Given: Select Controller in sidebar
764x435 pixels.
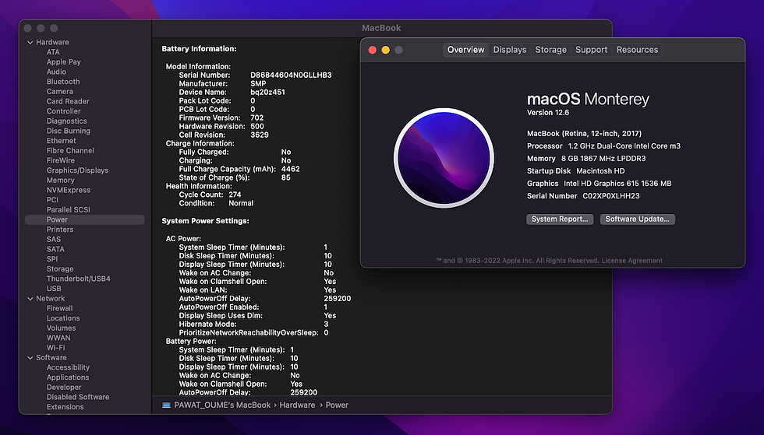Looking at the screenshot, I should tap(64, 111).
